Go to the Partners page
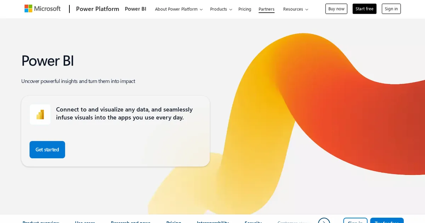The height and width of the screenshot is (223, 425). tap(266, 9)
